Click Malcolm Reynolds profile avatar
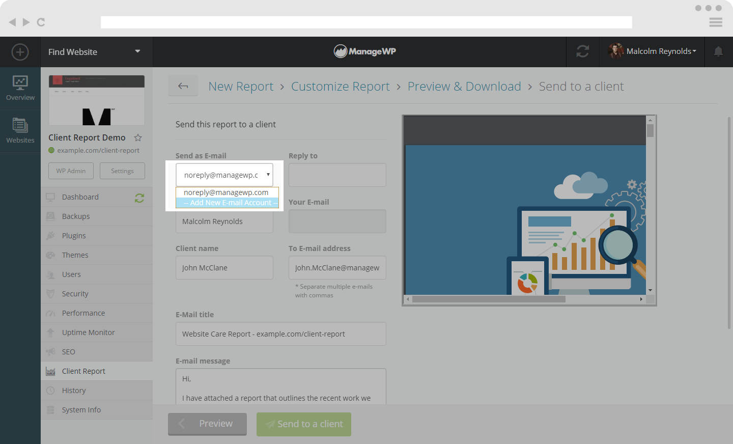The height and width of the screenshot is (444, 733). [x=615, y=51]
